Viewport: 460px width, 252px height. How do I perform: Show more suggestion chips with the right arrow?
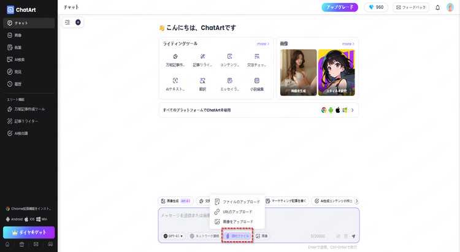point(357,201)
